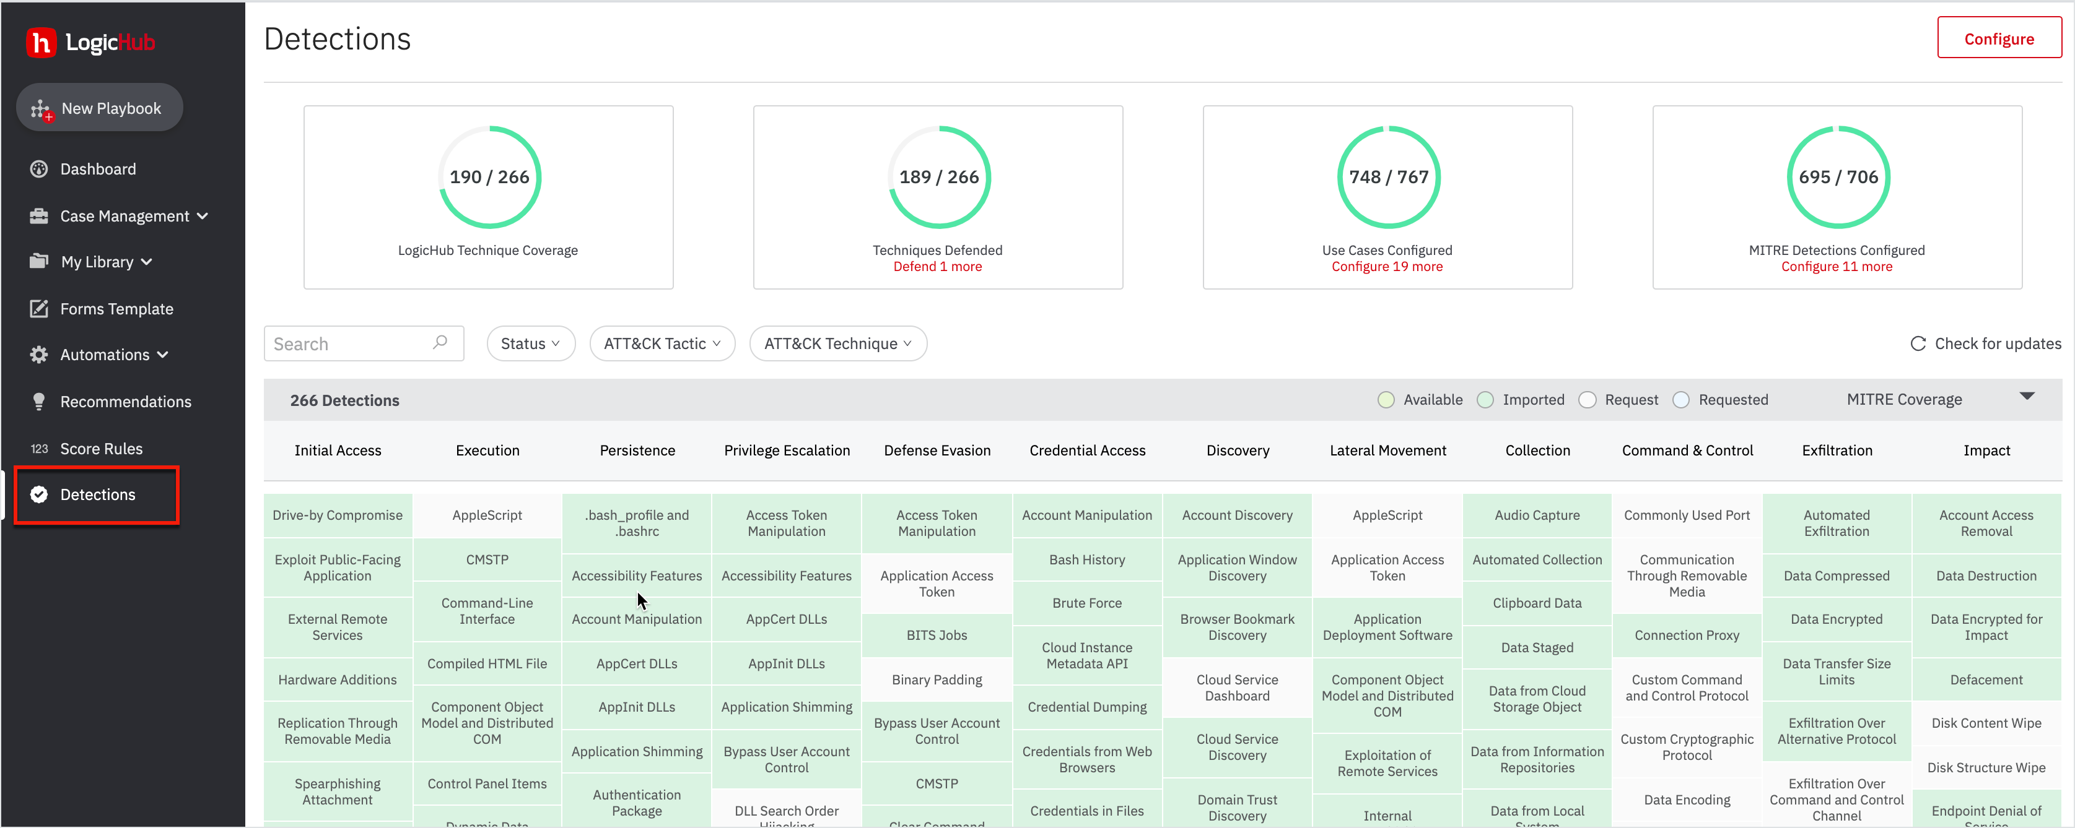This screenshot has width=2075, height=828.
Task: Click the Initial Access column header
Action: 338,451
